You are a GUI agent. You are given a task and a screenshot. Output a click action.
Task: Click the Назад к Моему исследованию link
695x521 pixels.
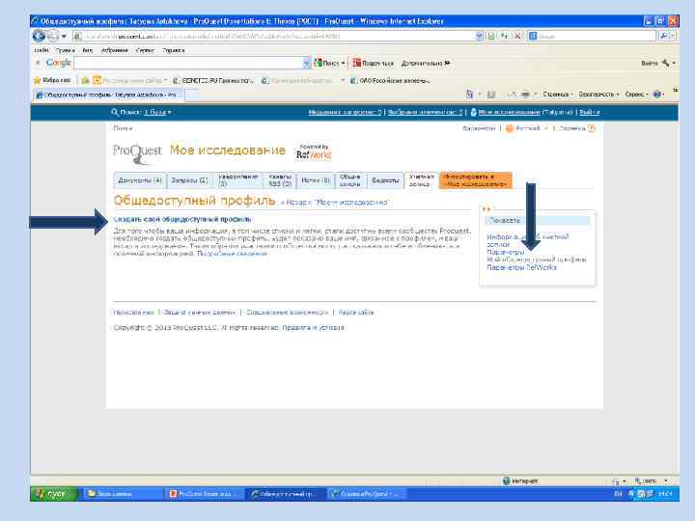click(x=335, y=203)
